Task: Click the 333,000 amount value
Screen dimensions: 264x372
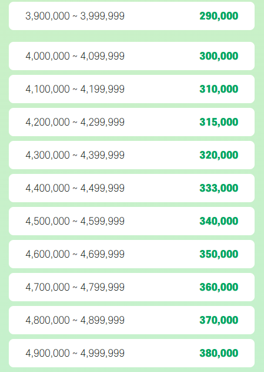Action: coord(219,188)
